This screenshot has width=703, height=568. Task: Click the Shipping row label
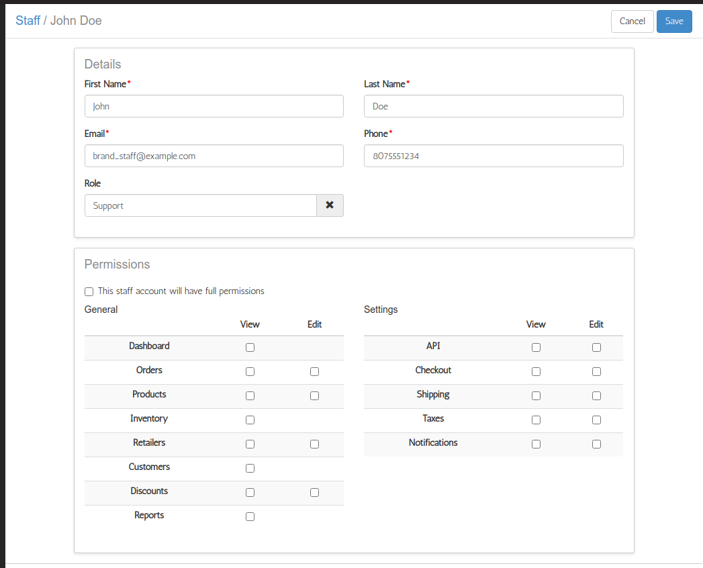433,395
